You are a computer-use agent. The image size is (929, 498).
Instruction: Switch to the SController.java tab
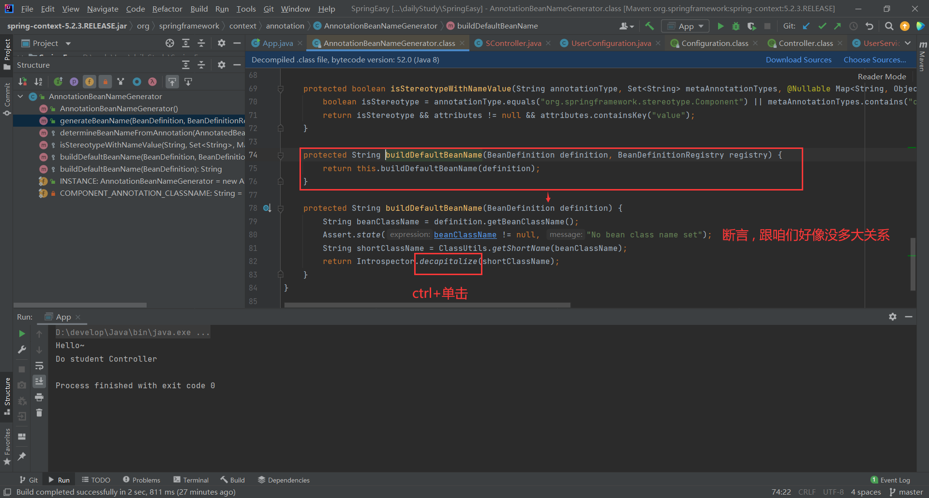pos(508,43)
